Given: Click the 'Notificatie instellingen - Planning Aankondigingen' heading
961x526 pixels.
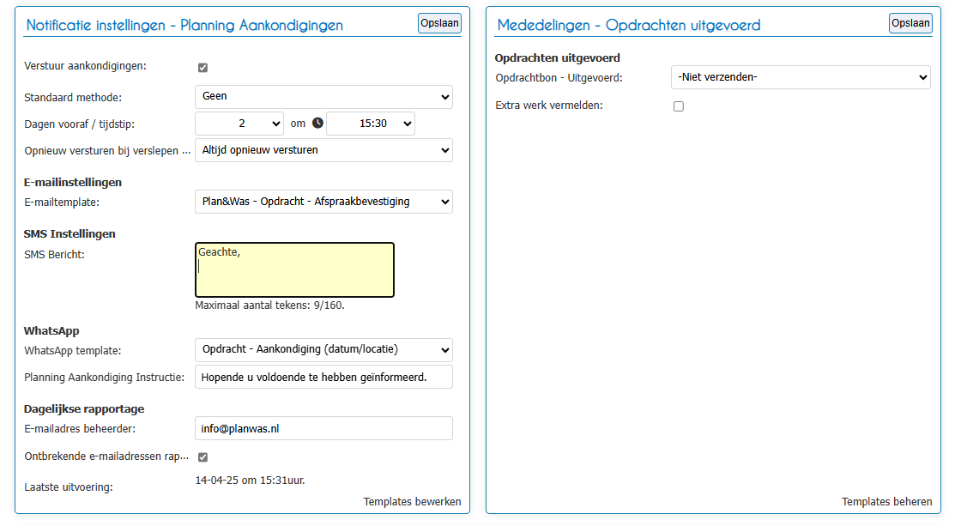Looking at the screenshot, I should click(x=184, y=25).
